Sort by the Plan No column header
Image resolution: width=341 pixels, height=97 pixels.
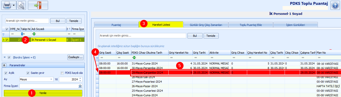point(328,53)
